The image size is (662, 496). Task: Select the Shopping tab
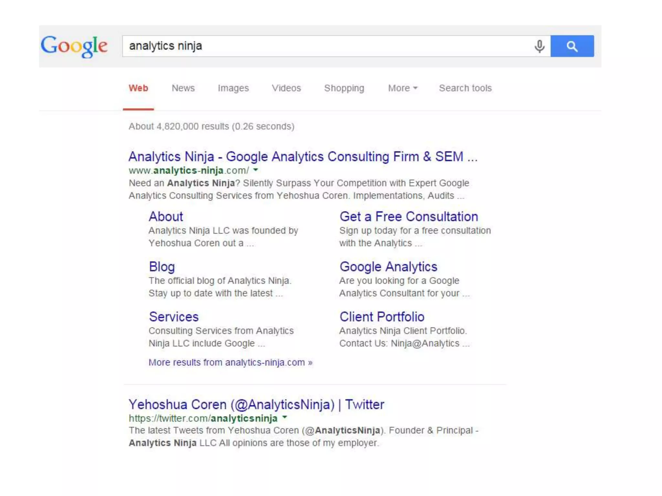tap(344, 88)
